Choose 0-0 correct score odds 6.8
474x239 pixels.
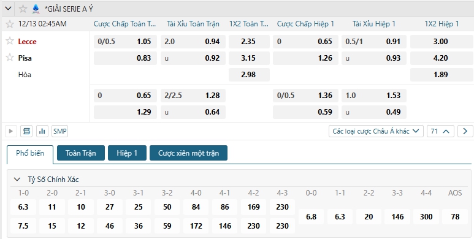[x=311, y=217]
